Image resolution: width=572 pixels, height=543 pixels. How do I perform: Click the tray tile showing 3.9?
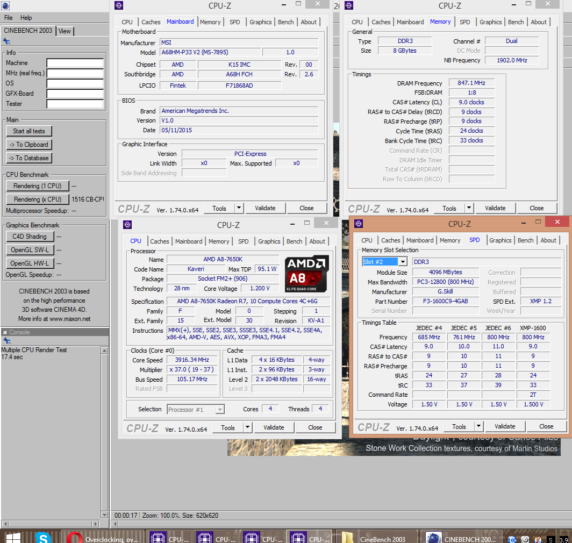coord(563,539)
